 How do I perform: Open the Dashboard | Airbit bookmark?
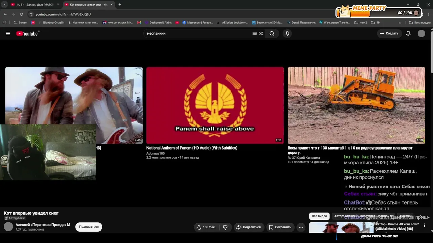158,23
